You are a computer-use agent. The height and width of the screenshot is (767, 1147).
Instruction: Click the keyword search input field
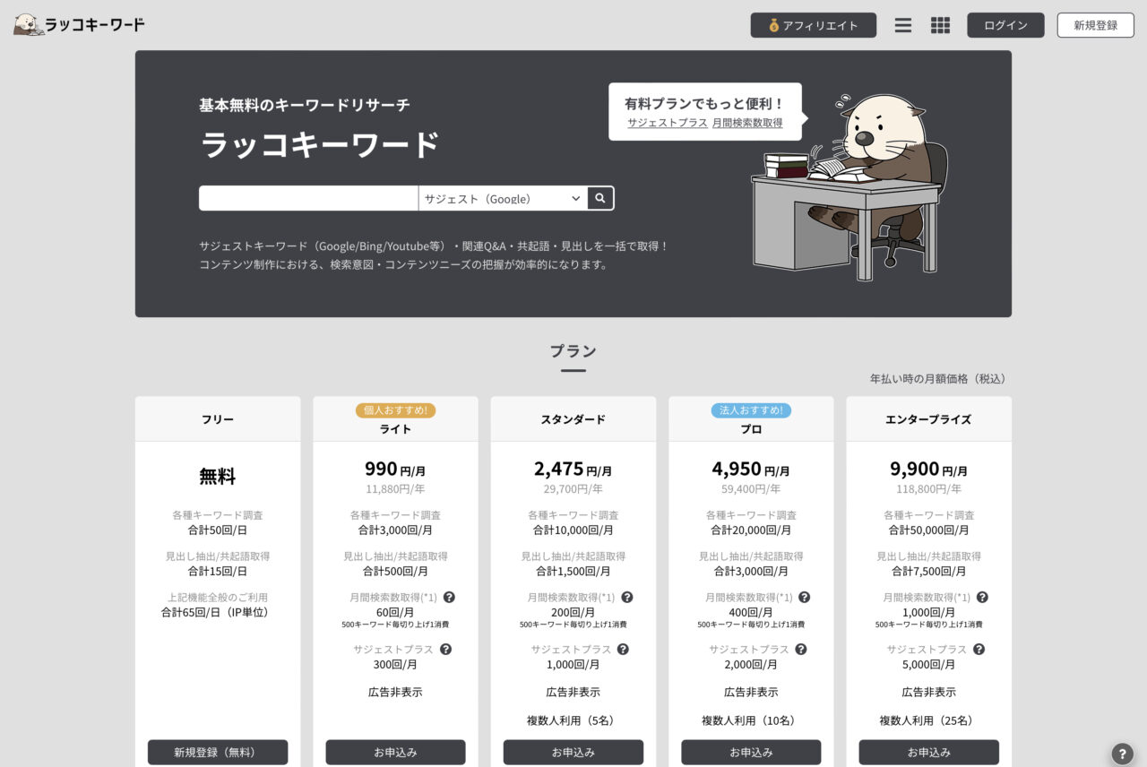point(308,198)
